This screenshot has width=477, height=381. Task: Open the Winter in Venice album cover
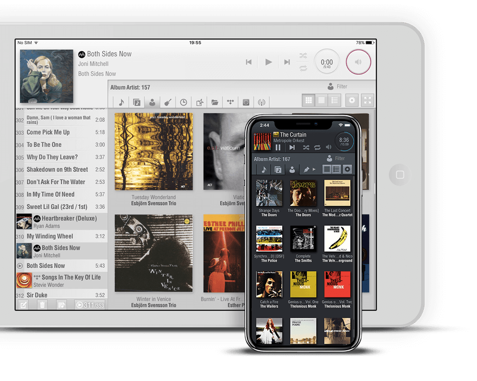[x=154, y=253]
